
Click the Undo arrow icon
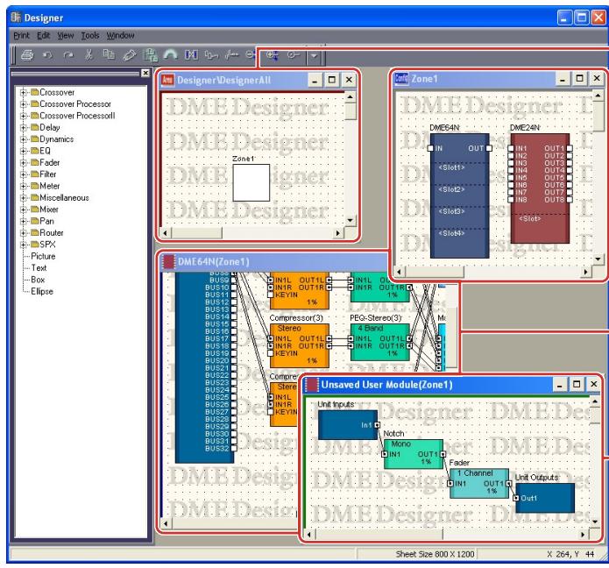tap(47, 54)
